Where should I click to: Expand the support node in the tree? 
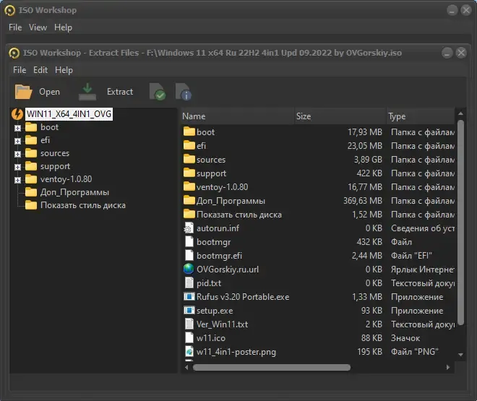point(17,167)
